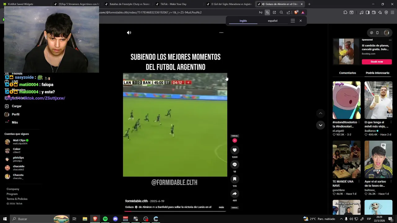Screen dimensions: 397x223
Task: Open the comments bubble icon with 18 comments
Action: [x=234, y=164]
